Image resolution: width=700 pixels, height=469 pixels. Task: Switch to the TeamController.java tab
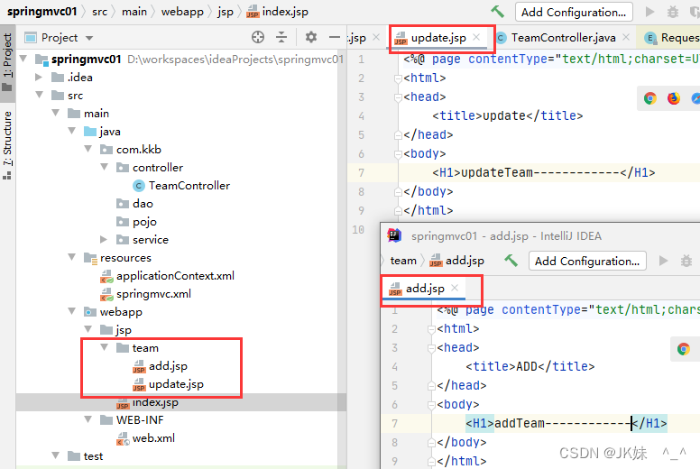pyautogui.click(x=557, y=38)
